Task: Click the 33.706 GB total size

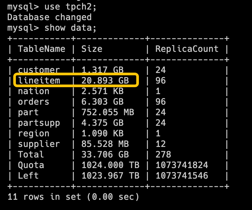Action: click(x=105, y=155)
